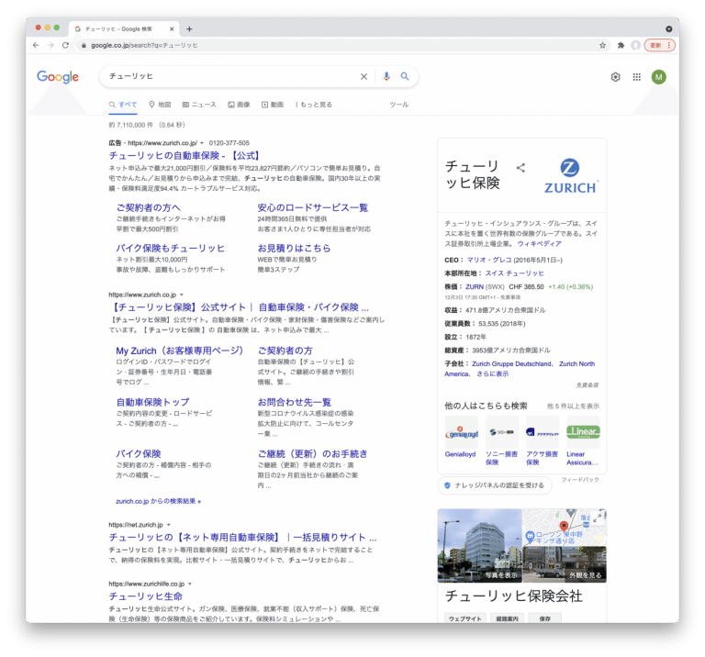Open バイク保険もチューリッヒ sitelink
The image size is (705, 657).
(171, 248)
